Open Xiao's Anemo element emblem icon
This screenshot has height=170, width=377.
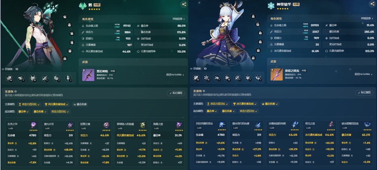[x=83, y=6]
